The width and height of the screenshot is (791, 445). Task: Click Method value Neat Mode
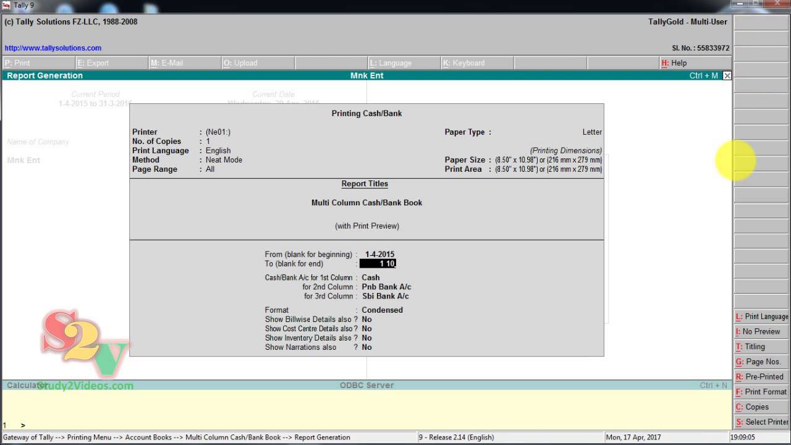tap(224, 160)
